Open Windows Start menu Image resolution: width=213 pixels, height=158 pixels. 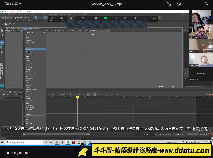point(2,142)
